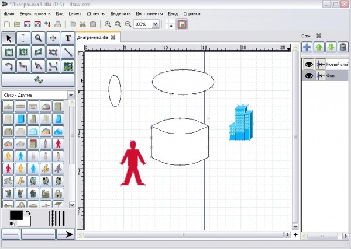Viewport: 351px width, 249px height.
Task: Select the Image insert tool
Action: [68, 66]
